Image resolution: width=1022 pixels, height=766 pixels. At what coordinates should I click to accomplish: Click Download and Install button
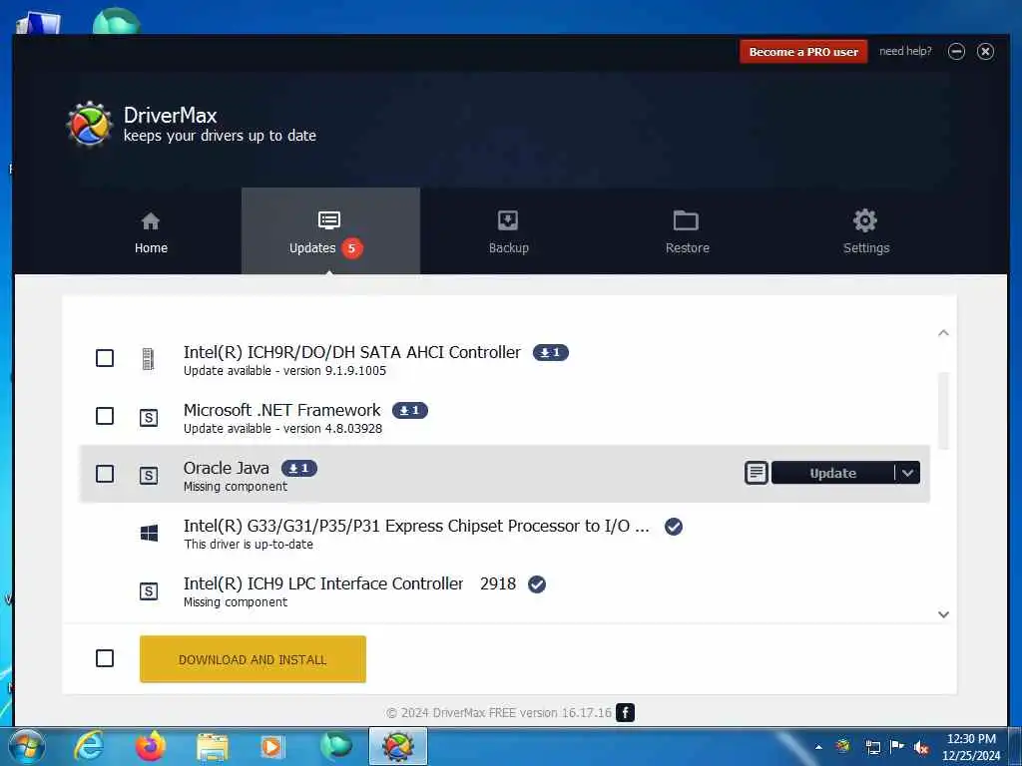[253, 659]
